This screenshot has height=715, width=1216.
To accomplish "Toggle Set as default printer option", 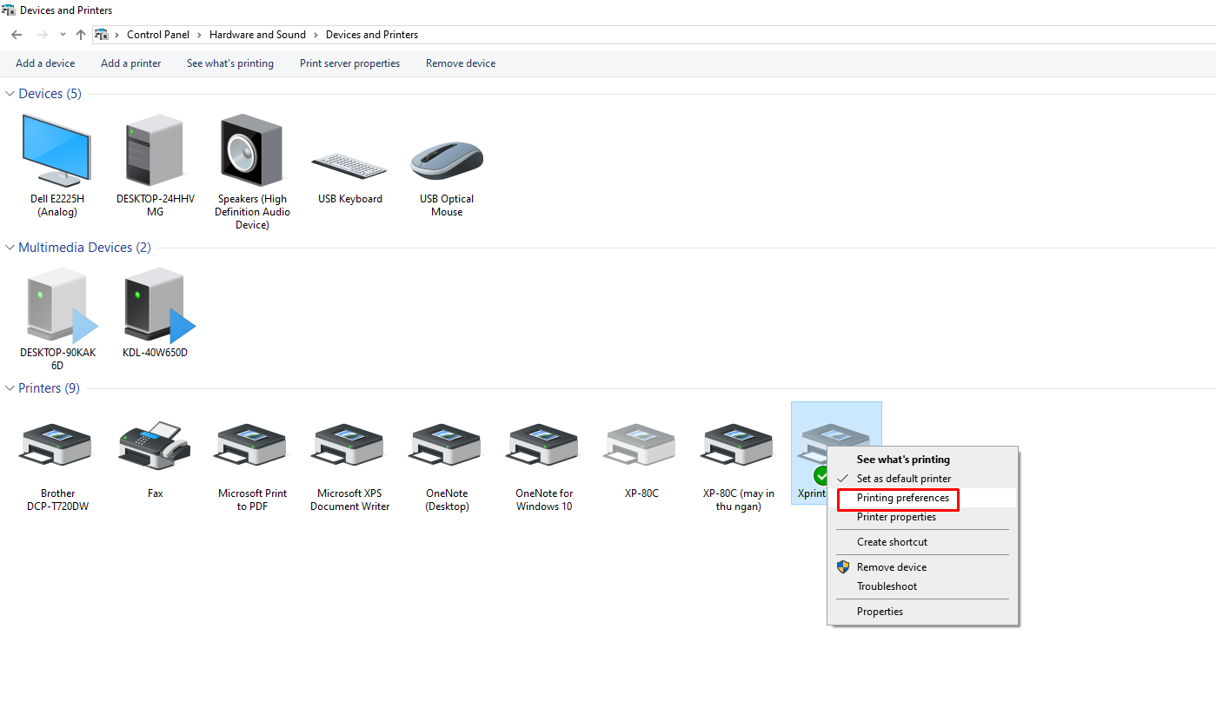I will (903, 479).
